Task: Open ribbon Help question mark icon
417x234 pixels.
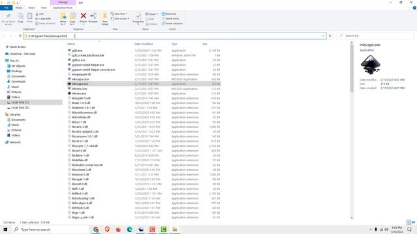Action: pyautogui.click(x=414, y=8)
